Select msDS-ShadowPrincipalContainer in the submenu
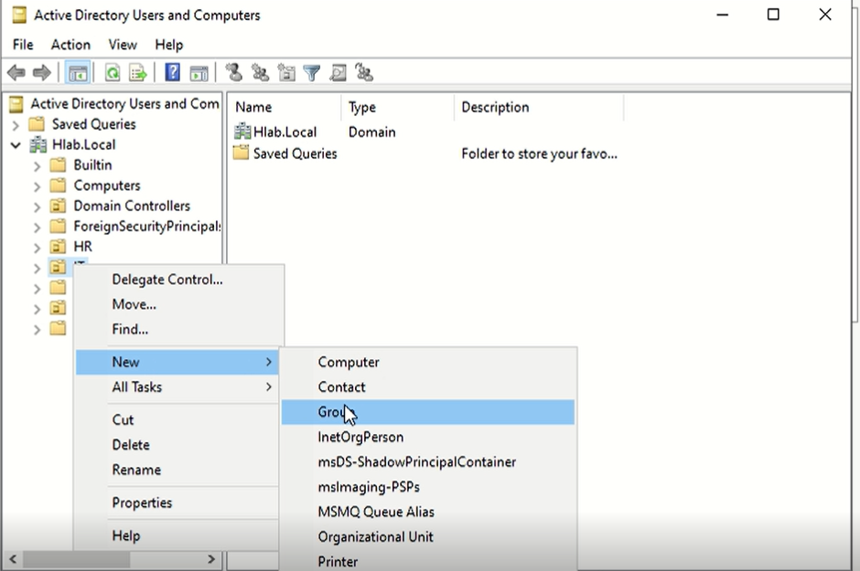Image resolution: width=860 pixels, height=571 pixels. coord(428,462)
